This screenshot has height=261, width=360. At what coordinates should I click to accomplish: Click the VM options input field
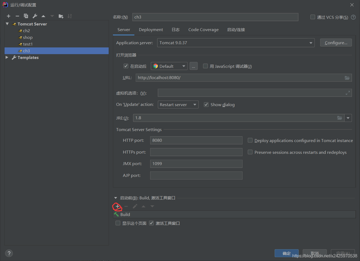click(255, 93)
